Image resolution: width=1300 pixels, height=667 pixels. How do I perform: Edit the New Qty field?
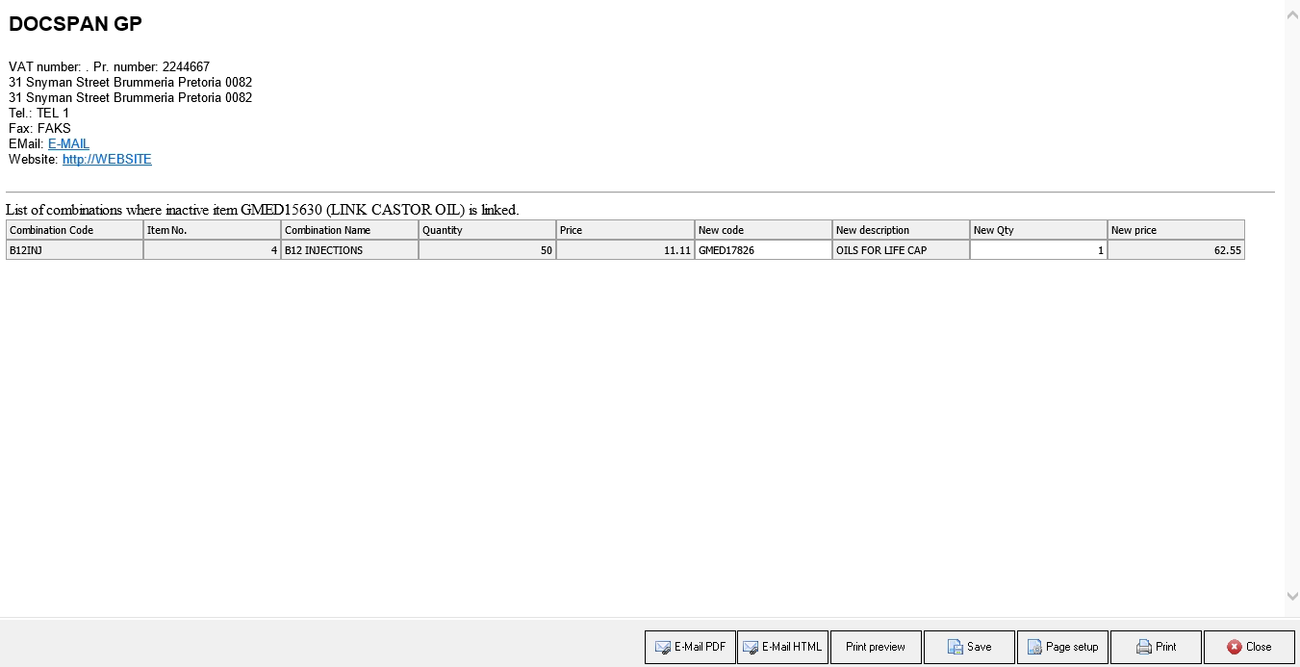[1038, 250]
